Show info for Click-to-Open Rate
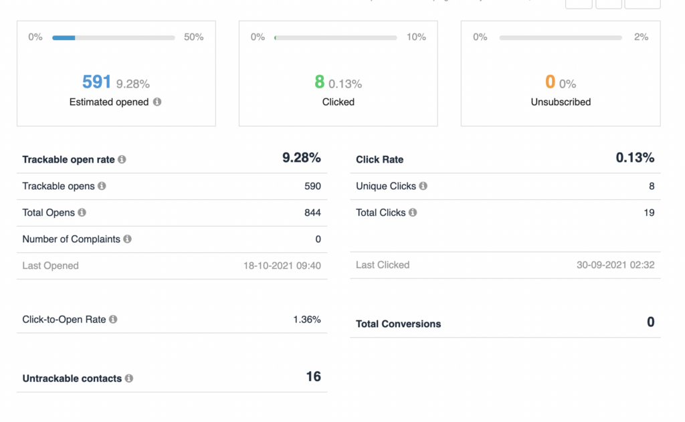 click(113, 320)
